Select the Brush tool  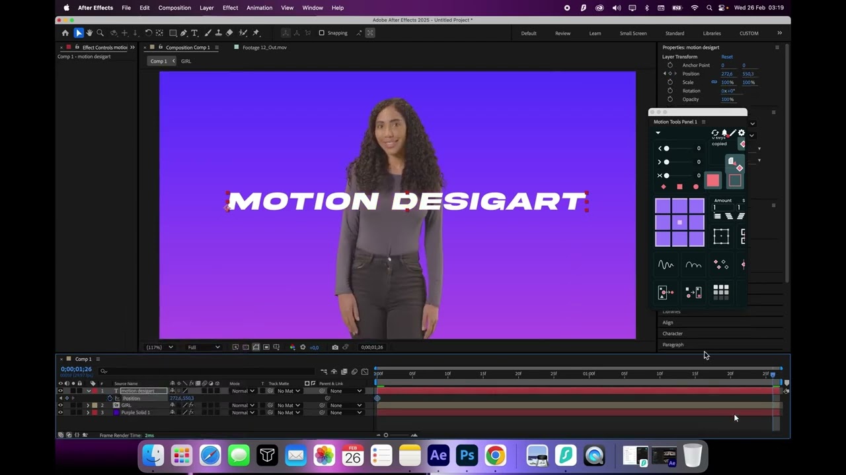click(208, 33)
